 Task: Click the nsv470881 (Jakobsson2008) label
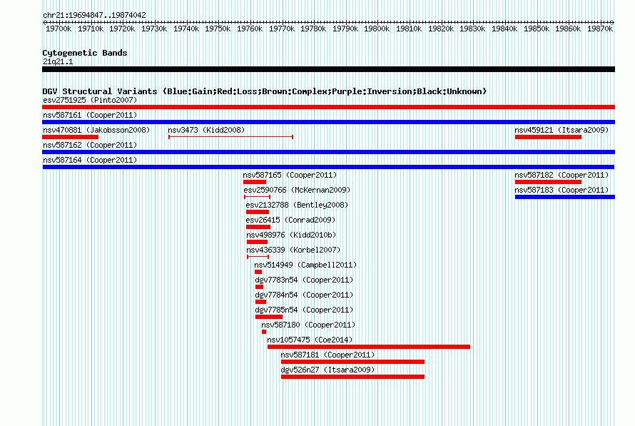click(96, 130)
